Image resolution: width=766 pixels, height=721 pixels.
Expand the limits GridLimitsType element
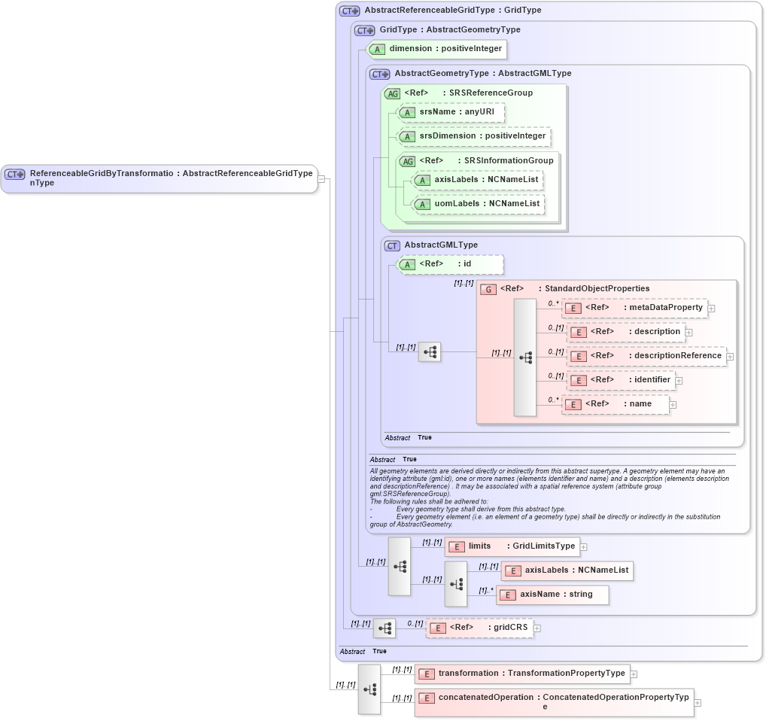[584, 547]
